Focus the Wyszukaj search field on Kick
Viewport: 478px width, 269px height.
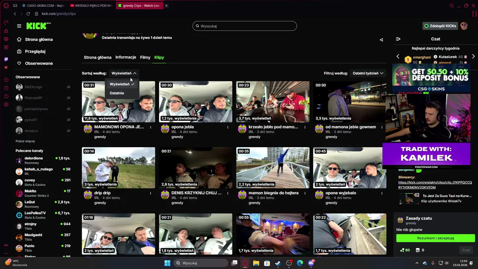pyautogui.click(x=245, y=26)
